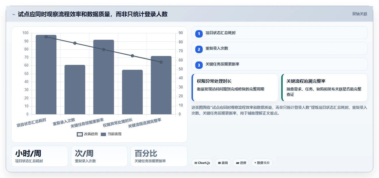Click the blue number 1 badge
Viewport: 379px width, 178px height.
click(199, 34)
